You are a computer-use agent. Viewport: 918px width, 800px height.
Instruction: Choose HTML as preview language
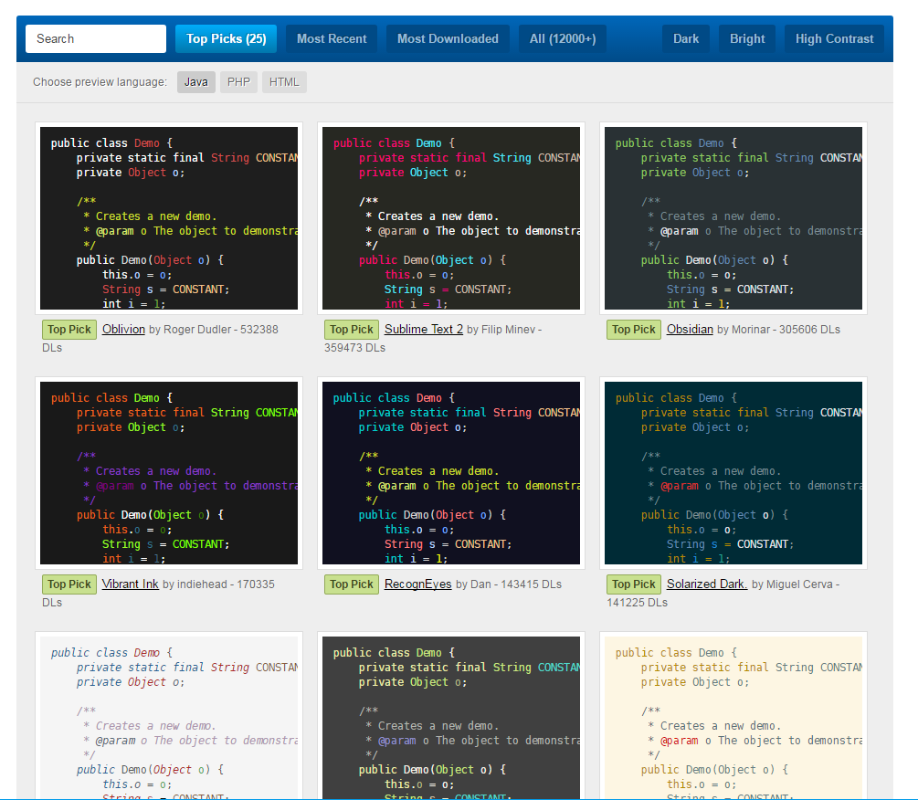pos(284,82)
